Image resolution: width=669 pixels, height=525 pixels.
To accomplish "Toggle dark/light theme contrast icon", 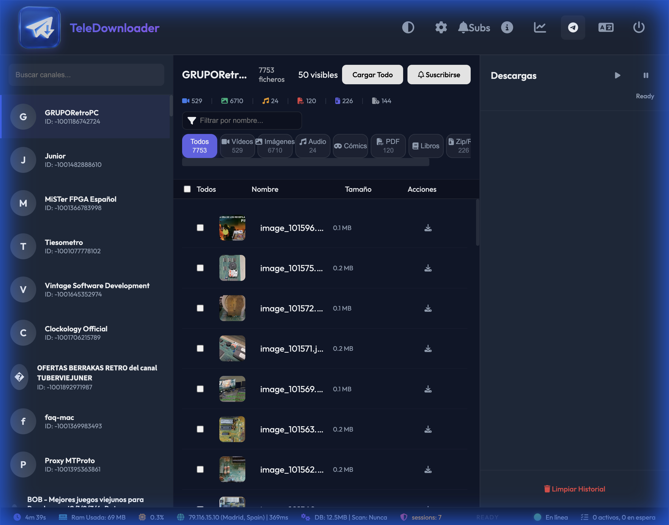I will tap(408, 27).
